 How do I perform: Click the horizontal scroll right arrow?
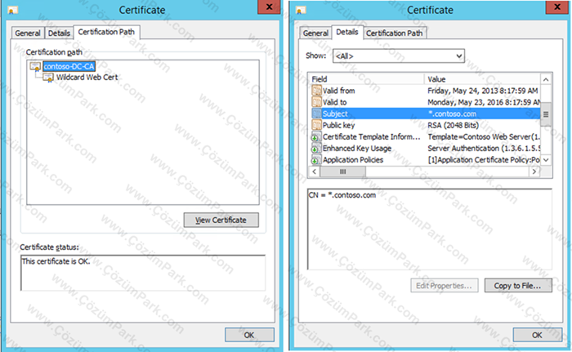point(534,172)
